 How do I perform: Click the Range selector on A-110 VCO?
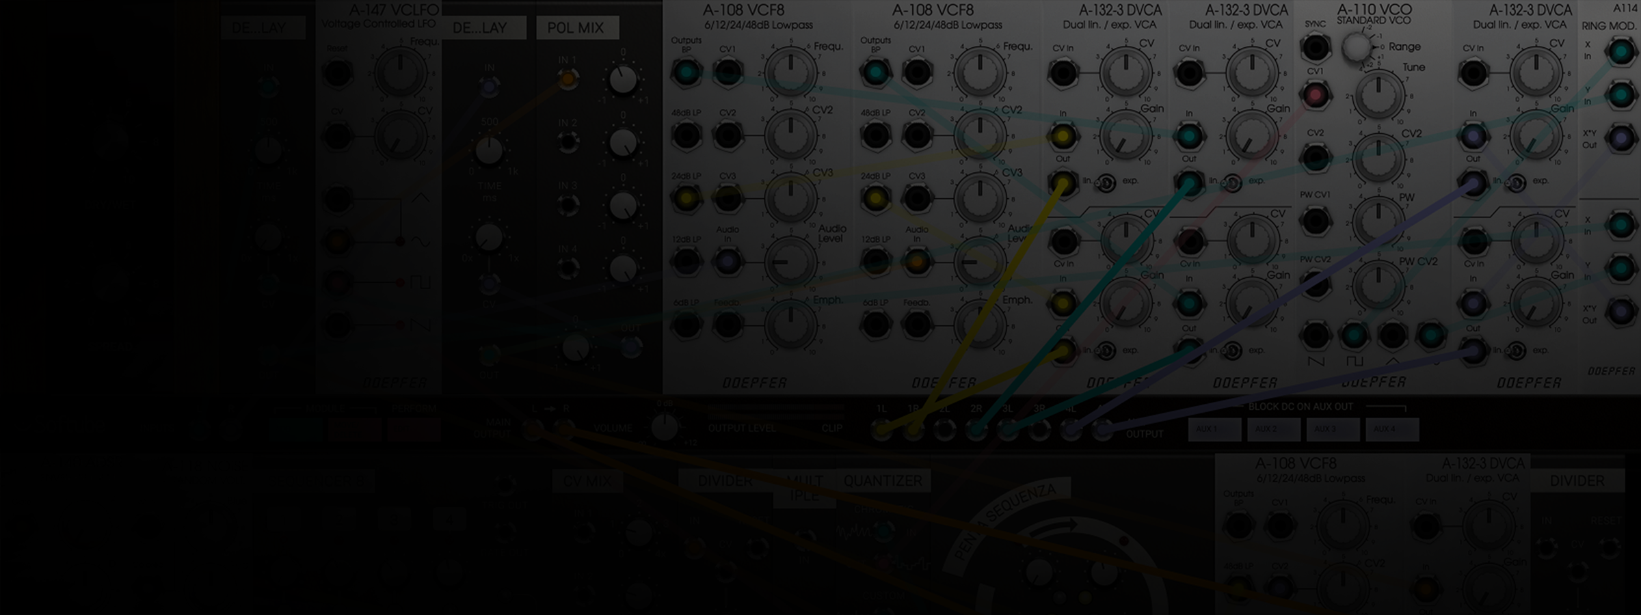tap(1357, 47)
